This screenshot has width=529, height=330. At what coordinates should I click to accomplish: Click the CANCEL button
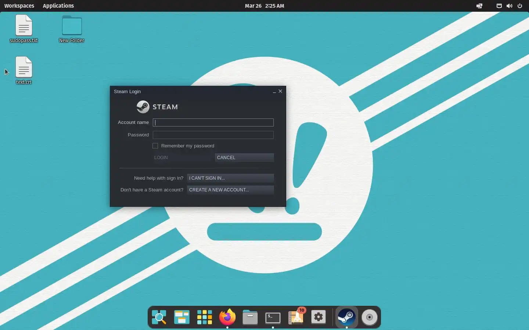[x=245, y=158]
